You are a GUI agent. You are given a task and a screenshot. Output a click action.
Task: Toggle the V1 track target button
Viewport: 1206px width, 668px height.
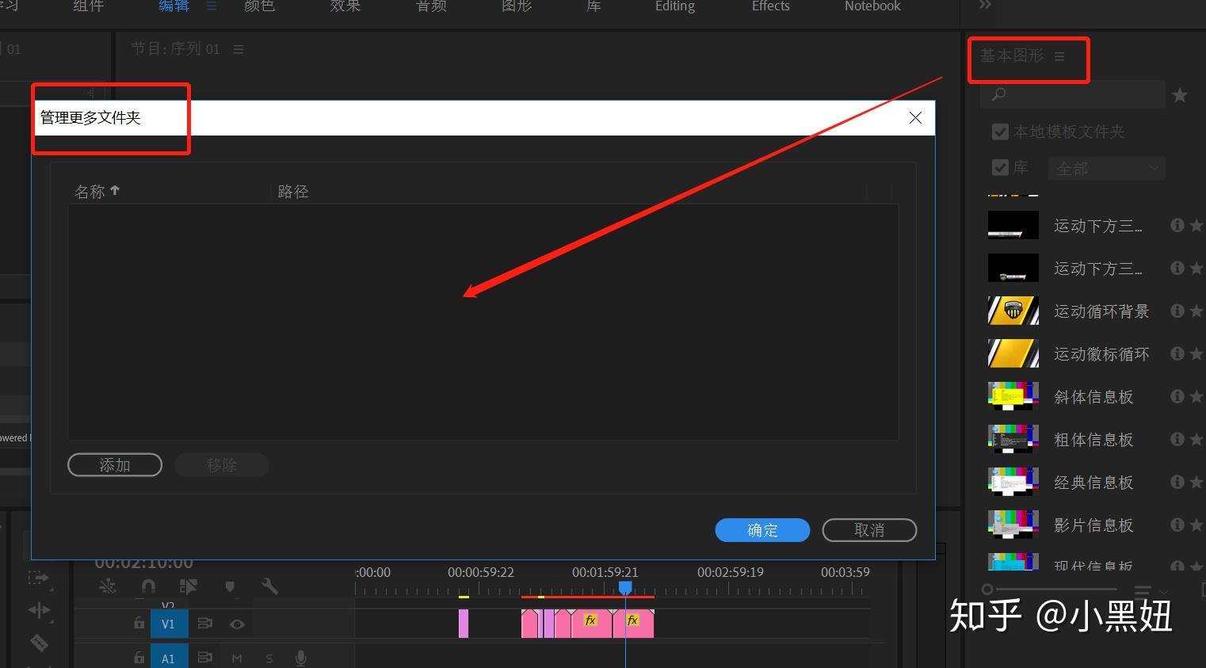[169, 624]
